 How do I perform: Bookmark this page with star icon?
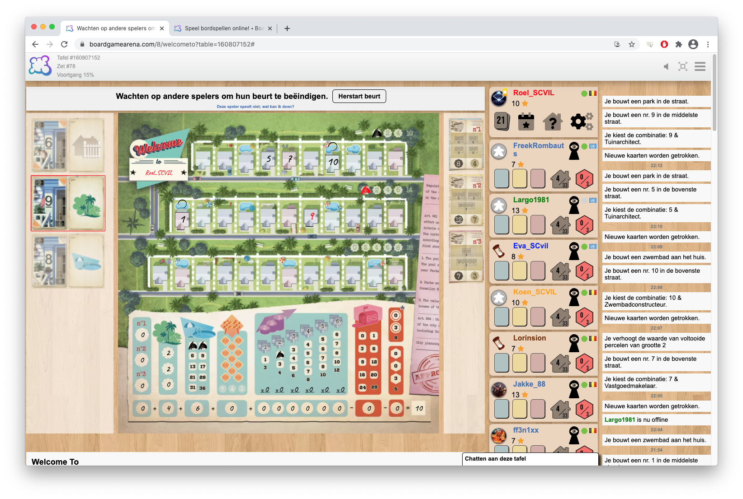632,44
